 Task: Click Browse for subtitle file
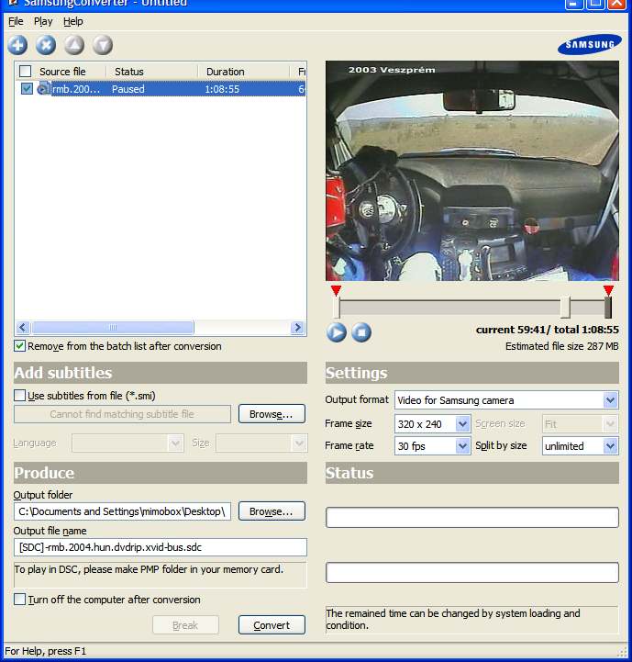(x=272, y=414)
